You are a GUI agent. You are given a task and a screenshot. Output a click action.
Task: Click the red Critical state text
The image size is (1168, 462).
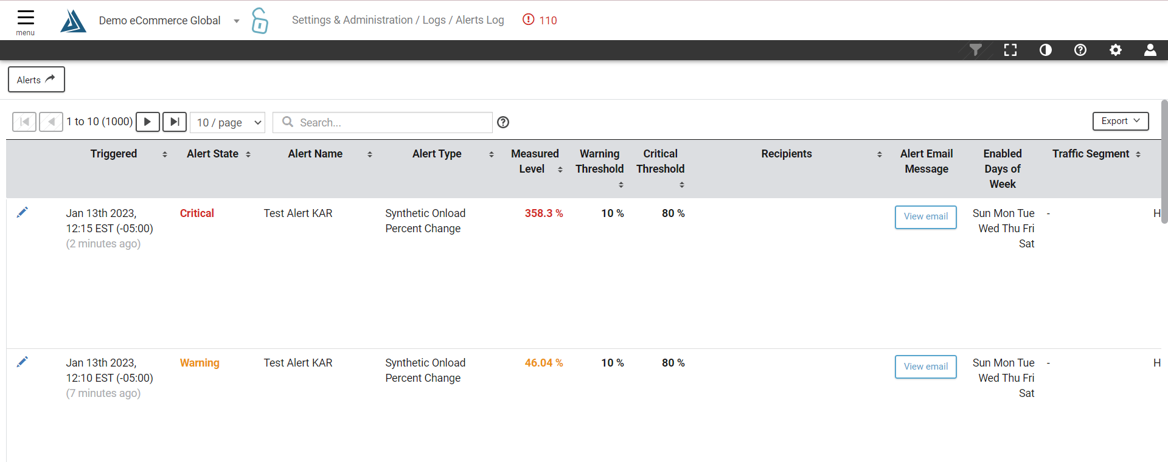click(197, 213)
